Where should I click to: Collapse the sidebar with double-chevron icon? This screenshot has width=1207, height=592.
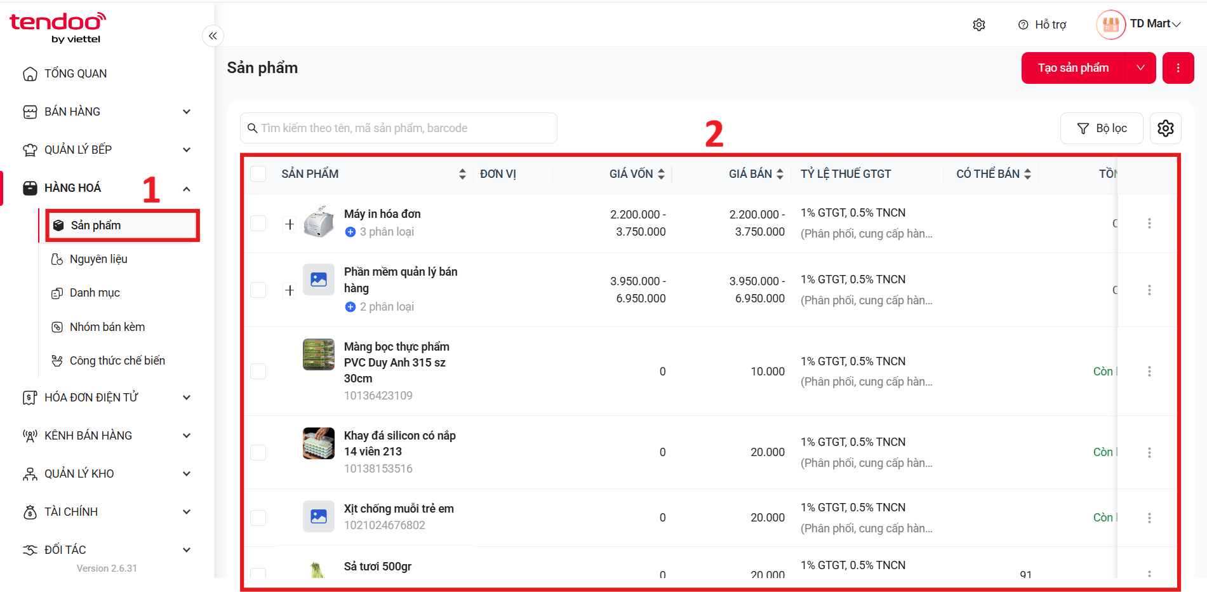tap(213, 36)
